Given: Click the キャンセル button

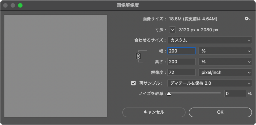Looking at the screenshot, I should (x=154, y=112).
